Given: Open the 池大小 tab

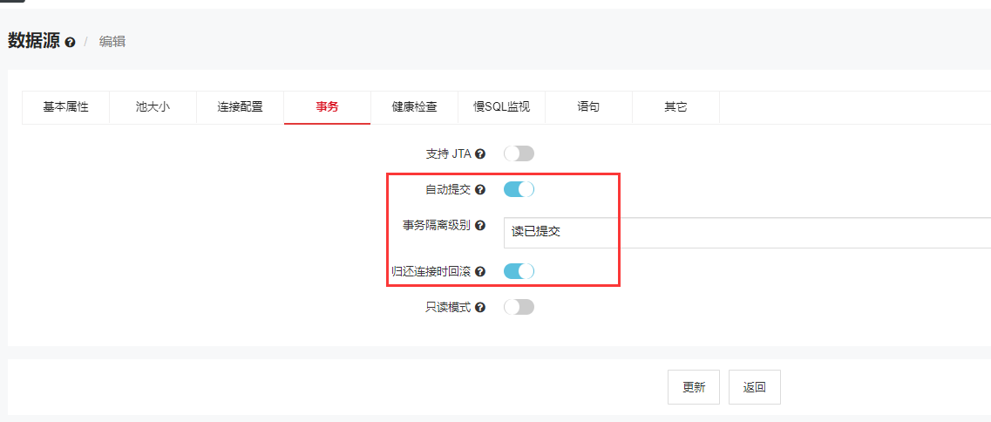Looking at the screenshot, I should [153, 107].
